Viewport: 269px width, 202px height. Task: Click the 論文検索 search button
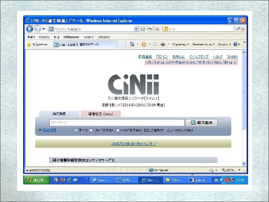pyautogui.click(x=202, y=122)
